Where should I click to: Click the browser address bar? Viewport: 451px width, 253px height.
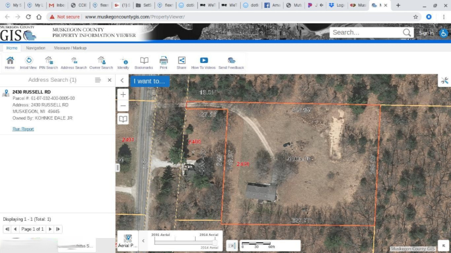point(231,17)
